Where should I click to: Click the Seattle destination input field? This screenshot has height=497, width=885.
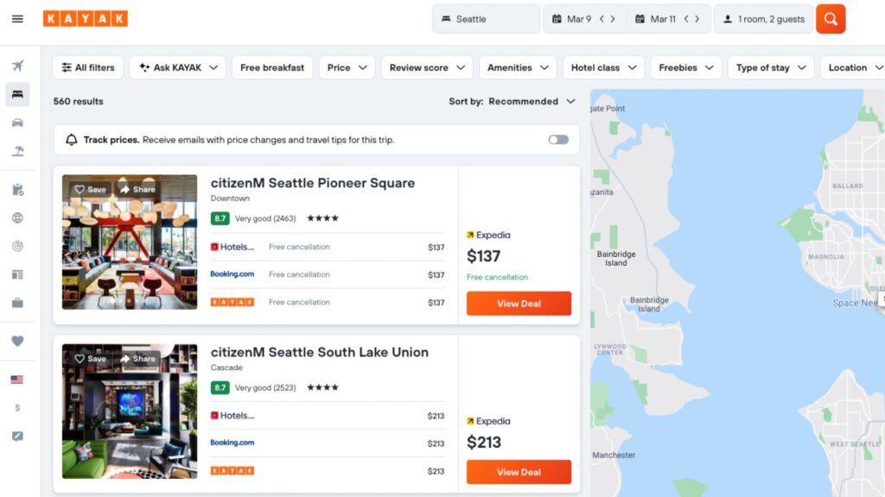(486, 18)
